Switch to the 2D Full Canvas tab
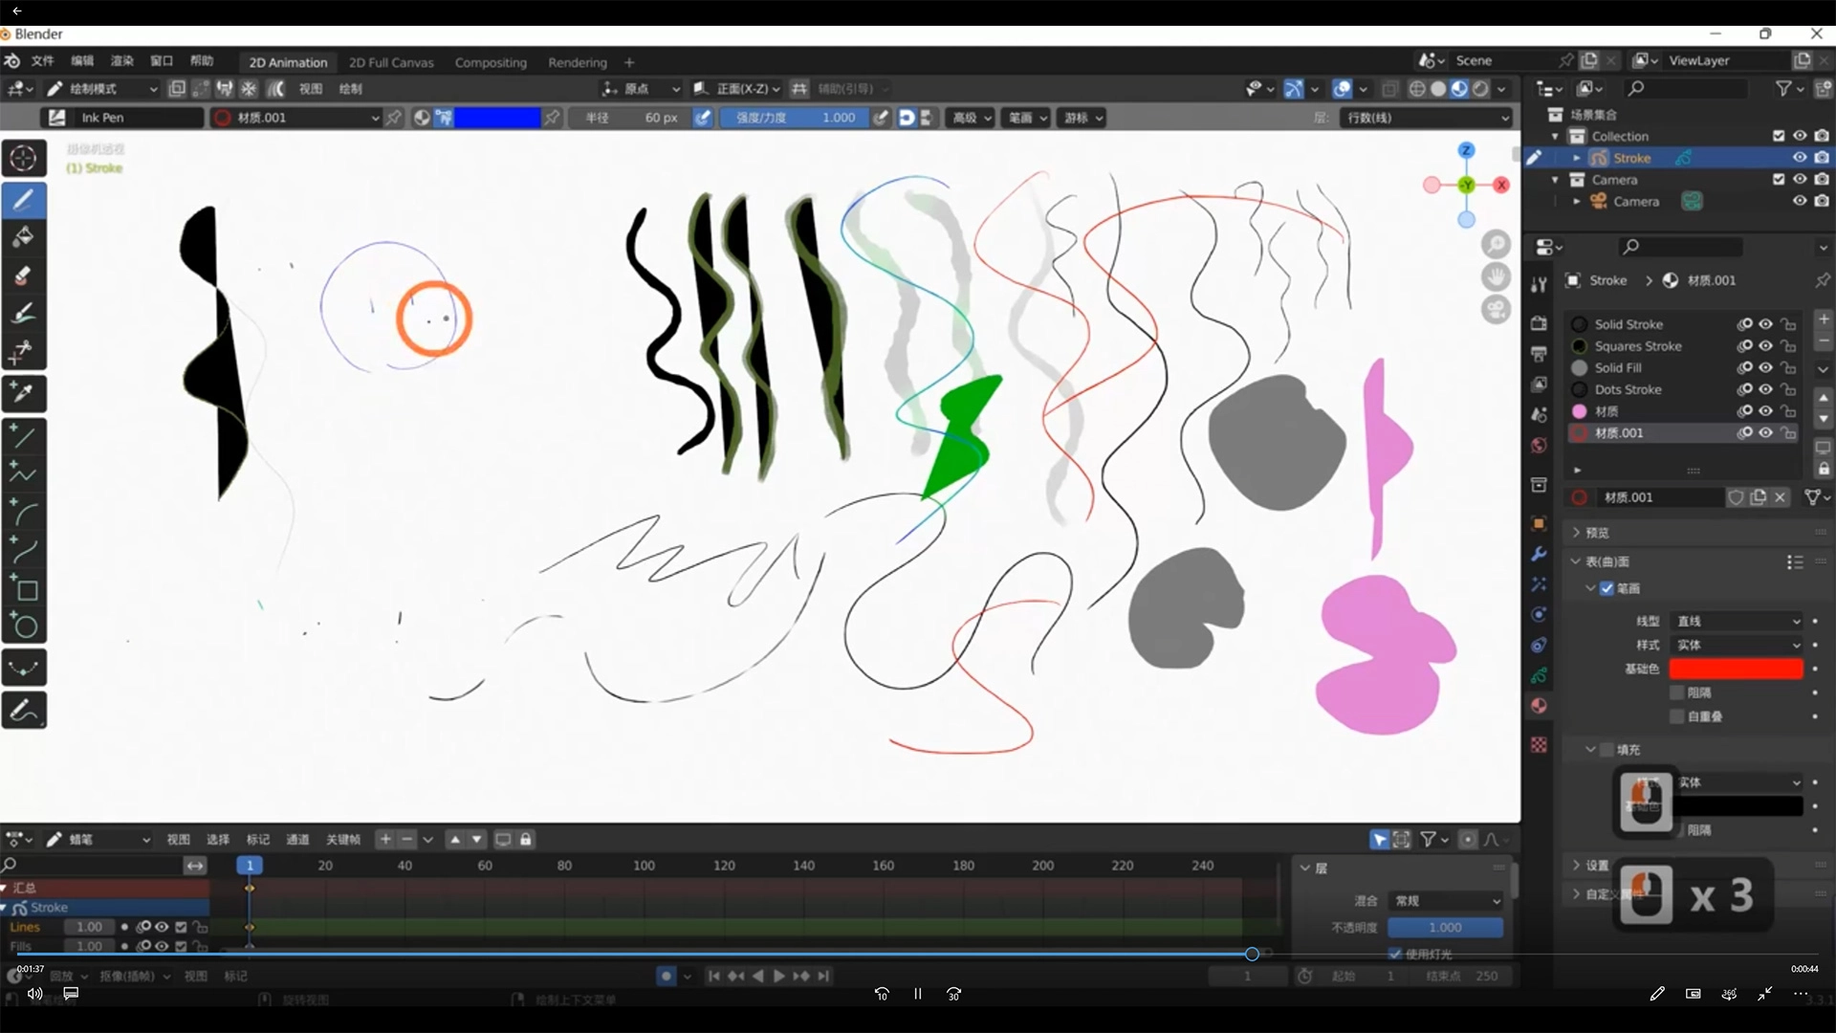 tap(390, 62)
